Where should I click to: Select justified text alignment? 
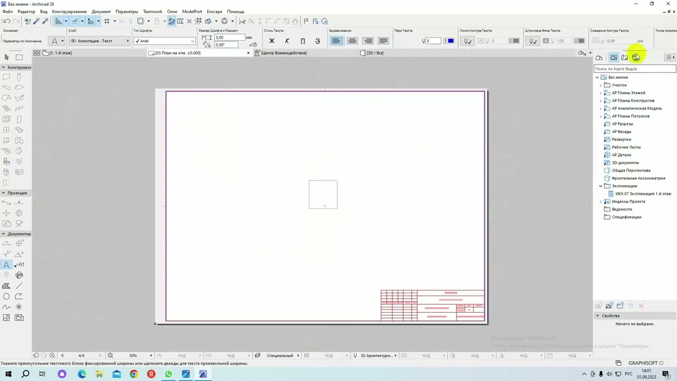click(x=383, y=41)
